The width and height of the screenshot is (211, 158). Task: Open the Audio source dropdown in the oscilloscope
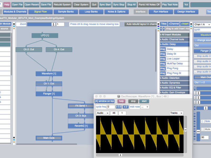click(x=103, y=113)
